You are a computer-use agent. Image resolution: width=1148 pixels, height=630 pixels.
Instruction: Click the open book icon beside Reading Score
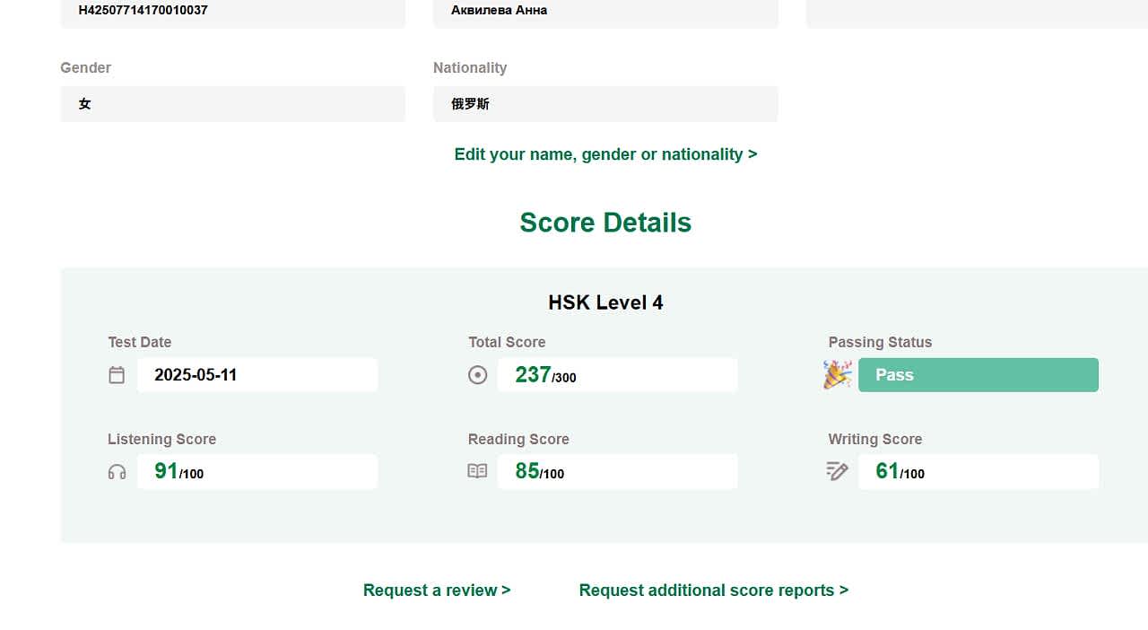[x=477, y=471]
